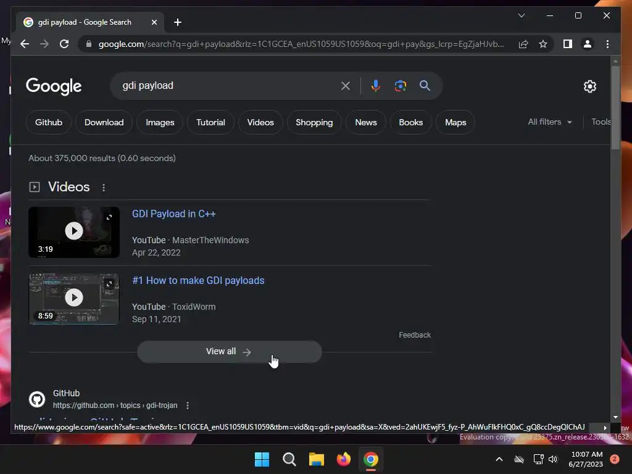Click the scrollbar down arrow
632x474 pixels.
coord(615,417)
